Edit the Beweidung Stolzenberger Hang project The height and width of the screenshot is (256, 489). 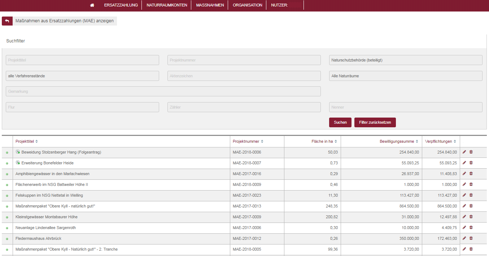point(464,152)
